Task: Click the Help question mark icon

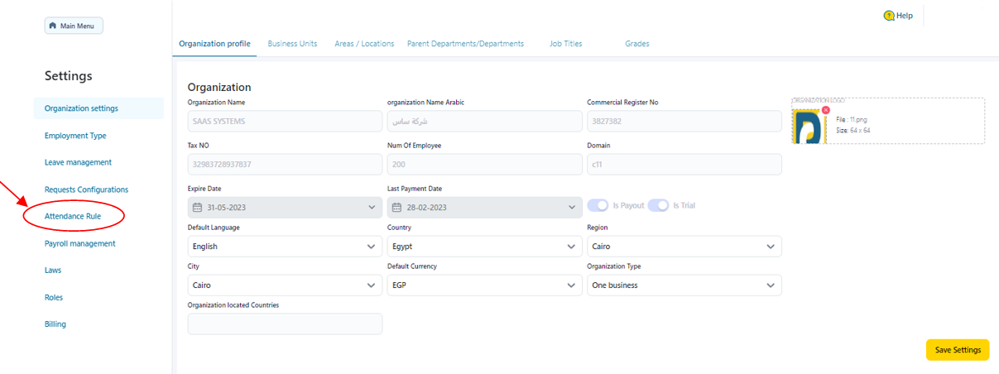Action: point(889,16)
